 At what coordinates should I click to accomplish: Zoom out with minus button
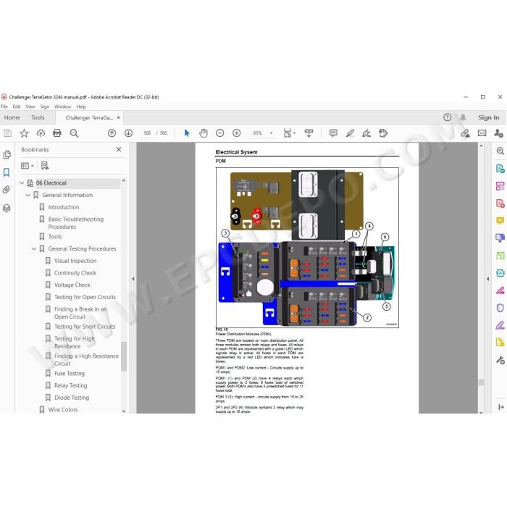(x=220, y=133)
